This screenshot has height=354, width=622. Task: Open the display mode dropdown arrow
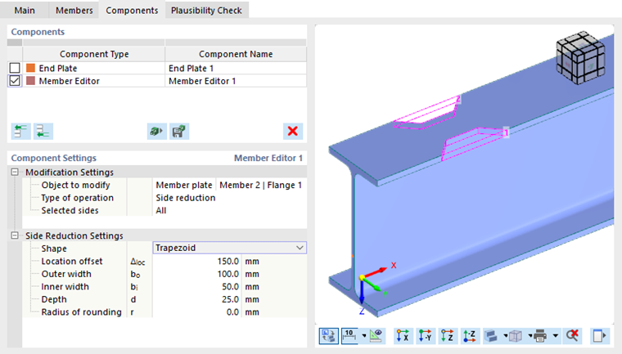pyautogui.click(x=506, y=336)
